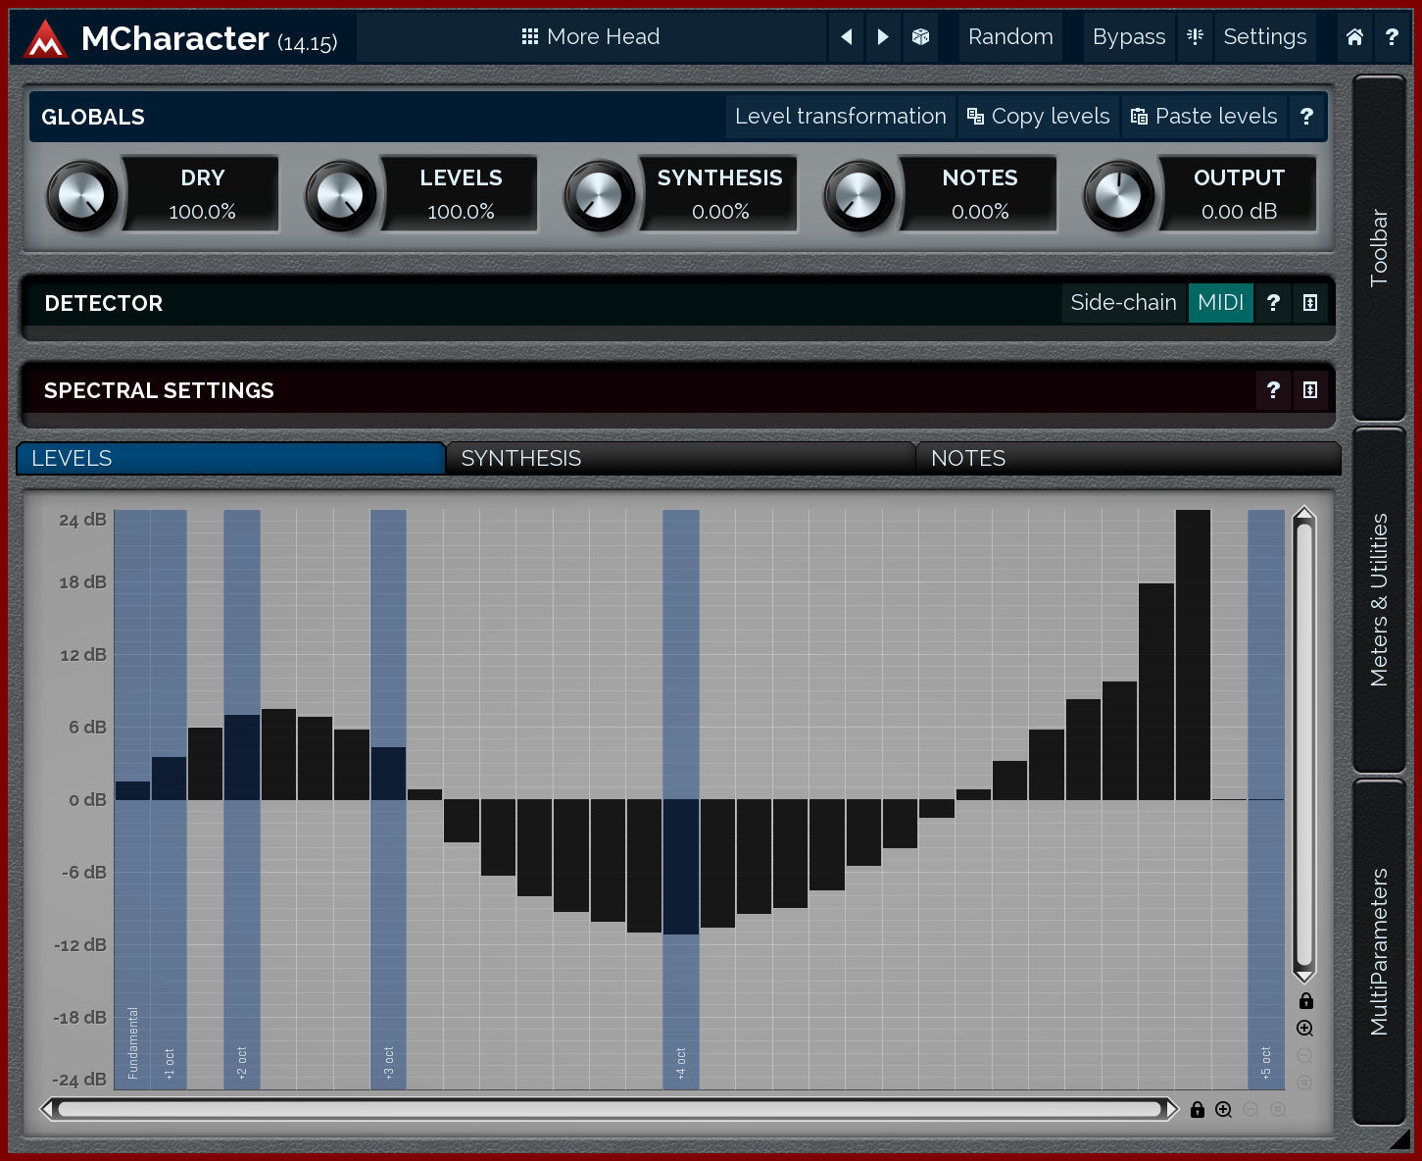The image size is (1422, 1161).
Task: Expand the Detector panel
Action: (1310, 303)
